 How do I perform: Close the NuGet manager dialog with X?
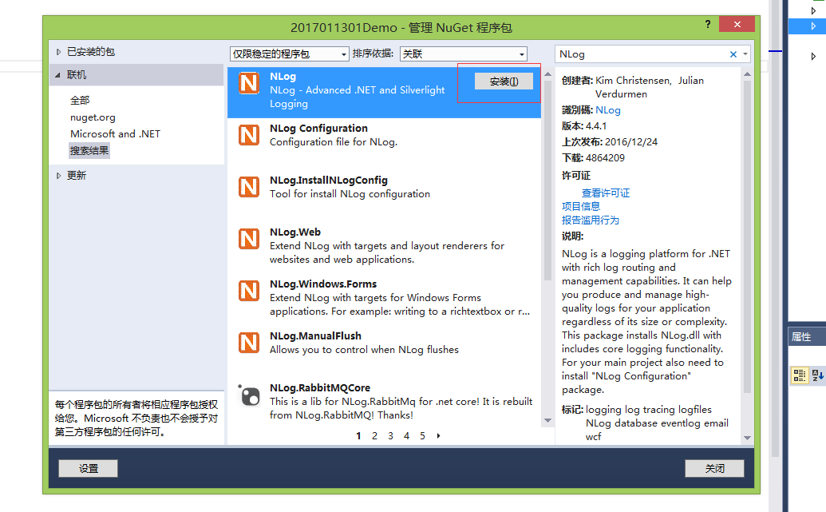click(x=737, y=24)
